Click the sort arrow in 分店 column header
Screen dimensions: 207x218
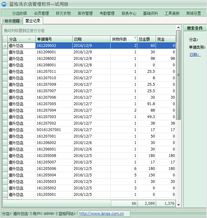[29, 39]
